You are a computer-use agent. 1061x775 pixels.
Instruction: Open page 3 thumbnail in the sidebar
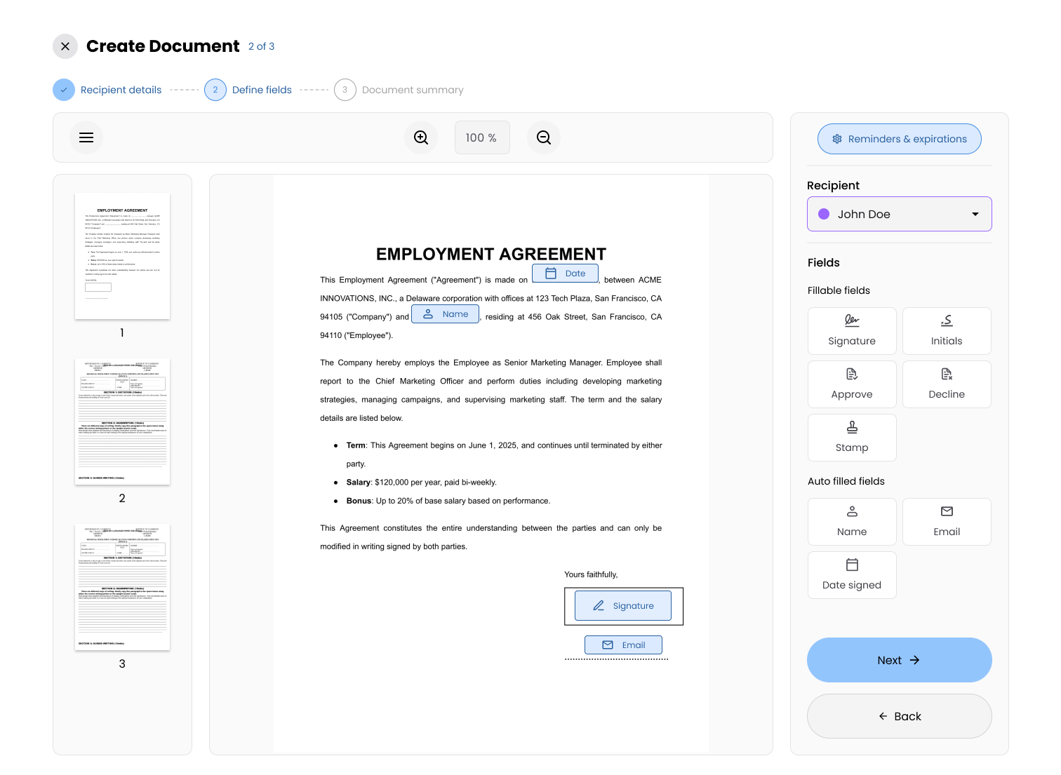pos(122,586)
